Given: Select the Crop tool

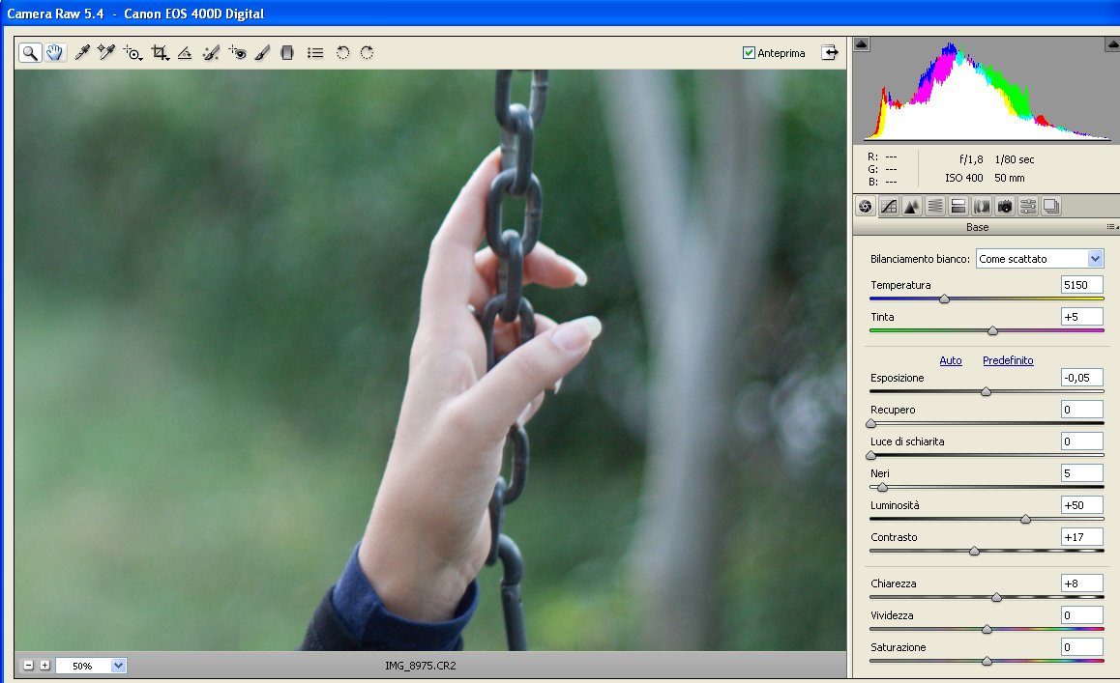Looking at the screenshot, I should pyautogui.click(x=160, y=53).
